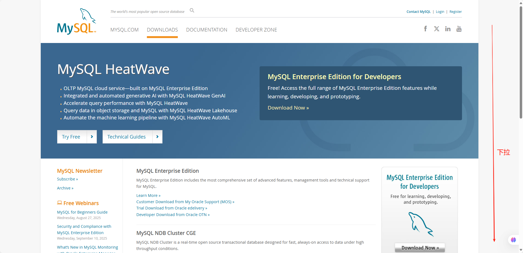523x253 pixels.
Task: Go to the MYSQL.COM tab
Action: [124, 30]
